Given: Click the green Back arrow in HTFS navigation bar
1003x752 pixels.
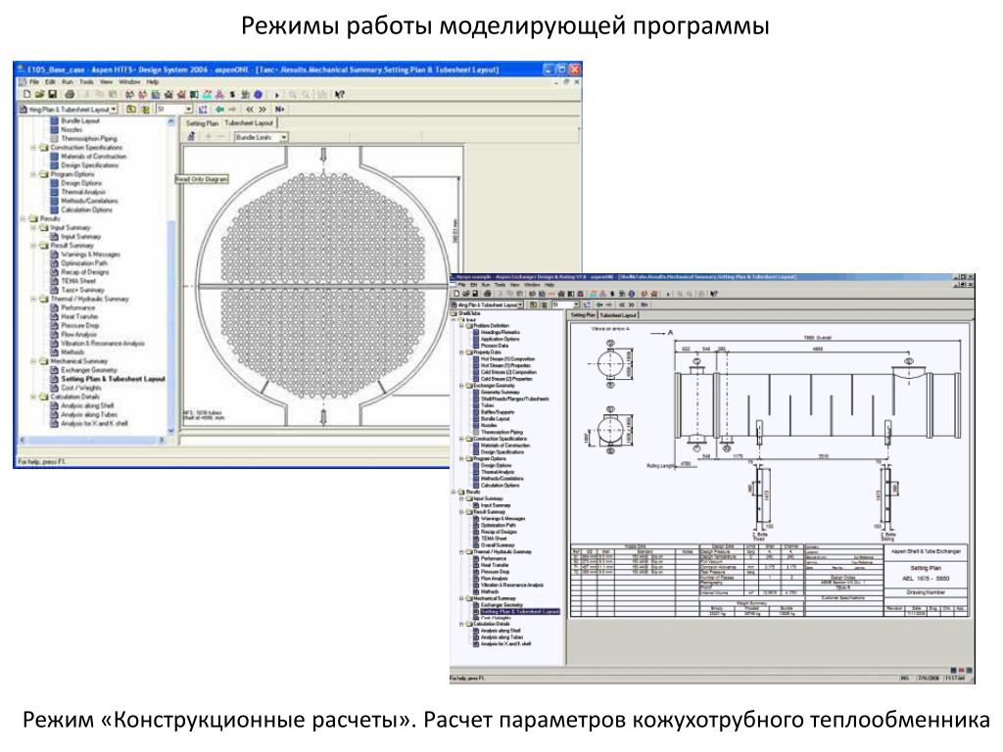Looking at the screenshot, I should 220,110.
